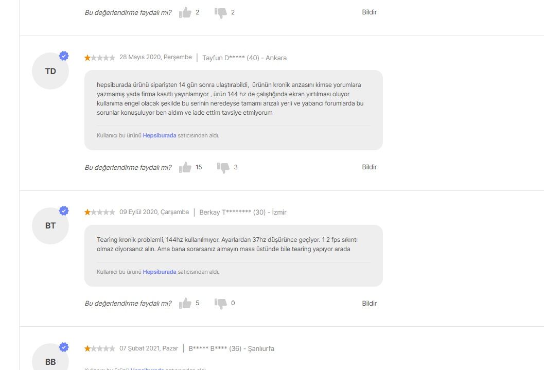Thumbs up Berkay T's review
544x370 pixels.
coord(185,304)
